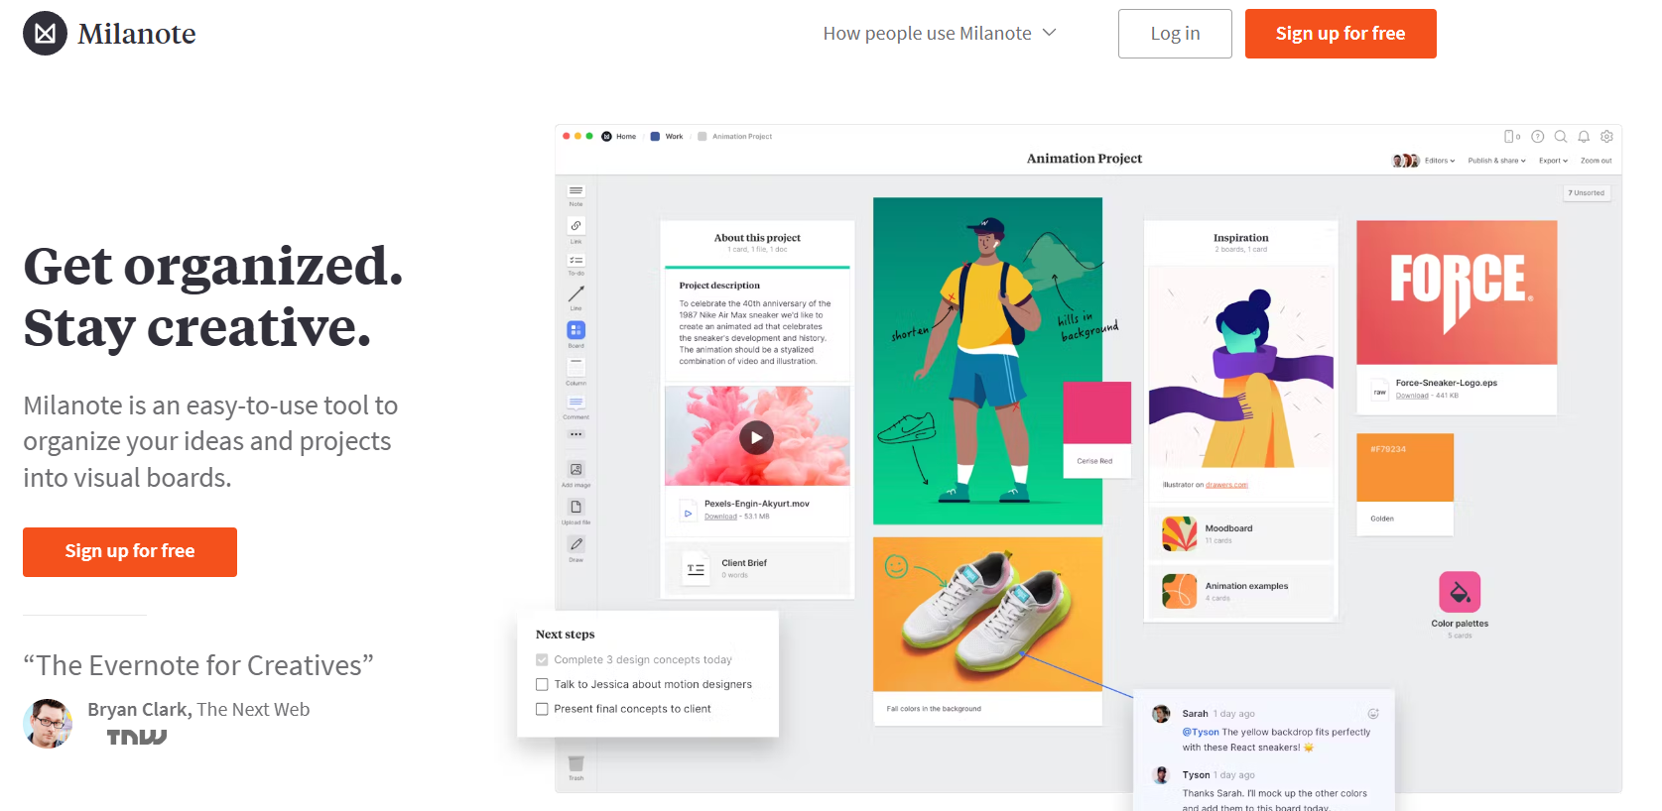Click the TNW logo under the quote

(x=137, y=738)
